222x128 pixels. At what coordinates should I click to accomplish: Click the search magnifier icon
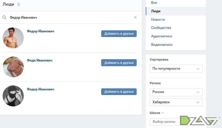point(4,17)
